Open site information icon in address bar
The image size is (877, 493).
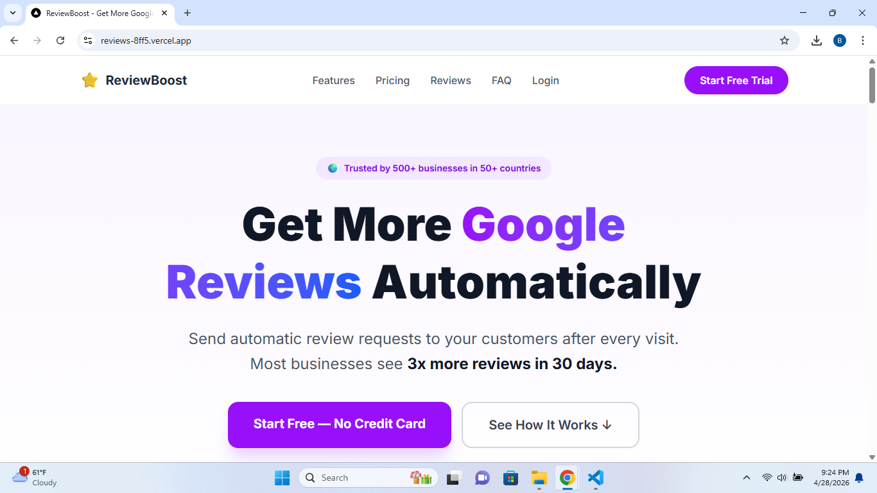pyautogui.click(x=89, y=40)
